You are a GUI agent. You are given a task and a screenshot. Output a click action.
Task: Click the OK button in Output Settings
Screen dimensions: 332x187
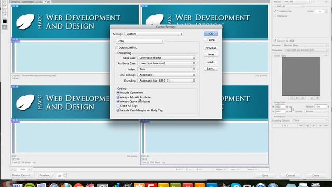tap(211, 34)
